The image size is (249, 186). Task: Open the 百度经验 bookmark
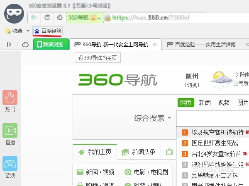click(47, 31)
